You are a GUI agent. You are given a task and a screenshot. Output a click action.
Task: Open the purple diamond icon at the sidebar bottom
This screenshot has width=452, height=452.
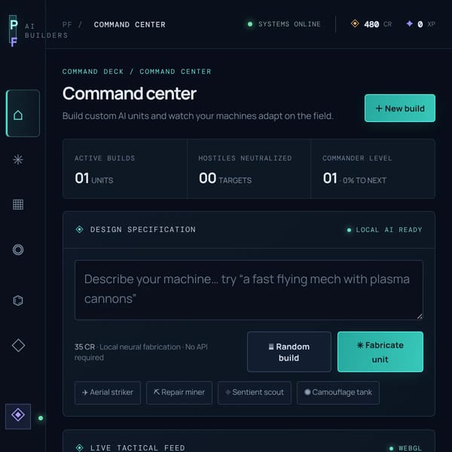pyautogui.click(x=18, y=417)
